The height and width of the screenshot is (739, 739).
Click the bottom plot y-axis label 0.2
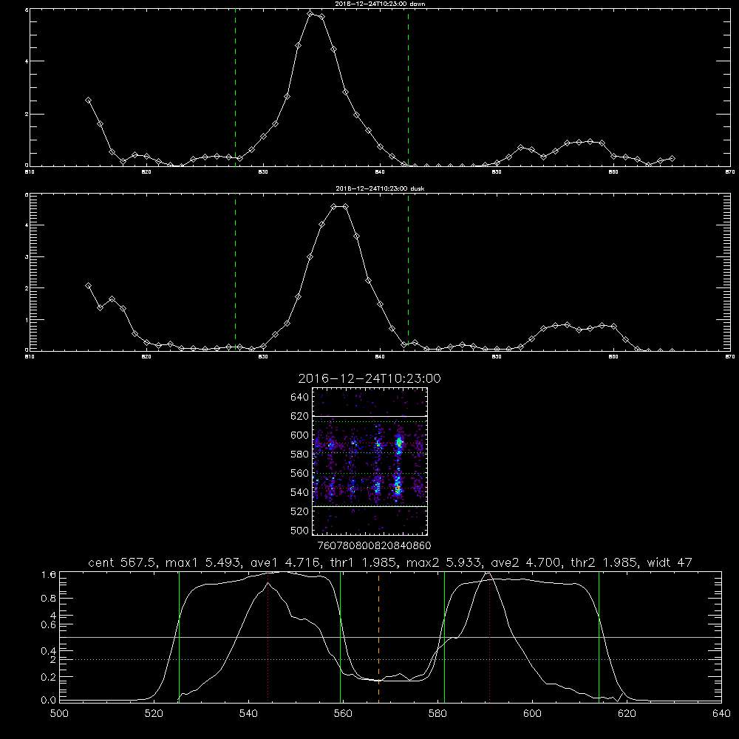click(x=49, y=677)
